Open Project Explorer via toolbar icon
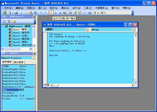157x112 pixels. click(x=70, y=13)
